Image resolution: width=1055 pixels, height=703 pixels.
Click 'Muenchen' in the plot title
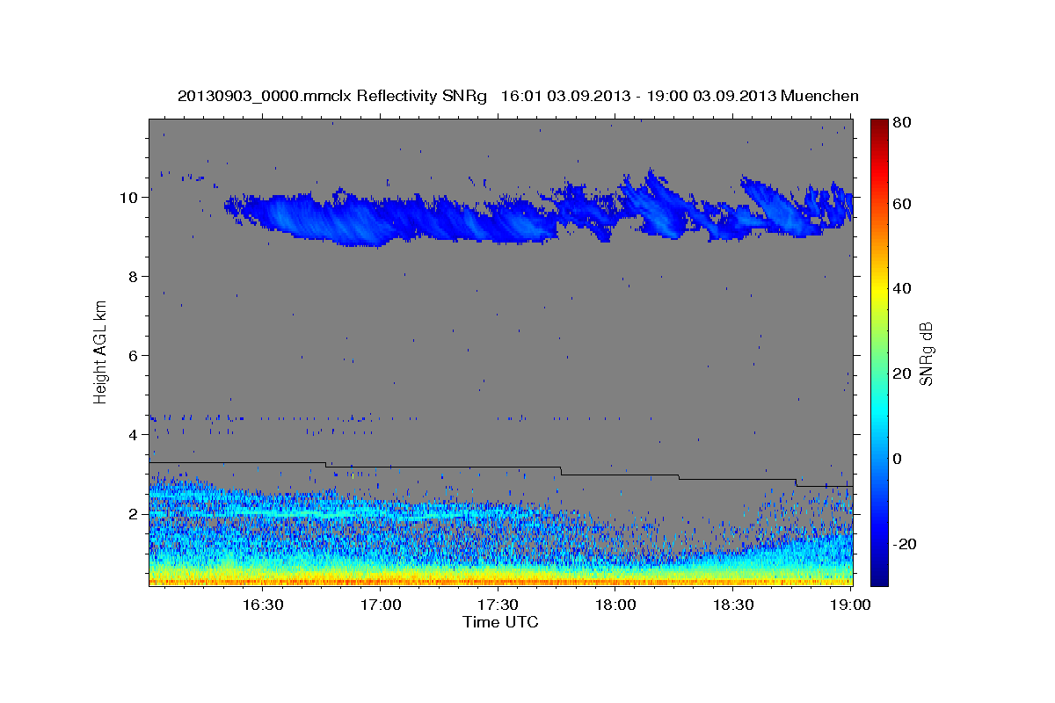(819, 96)
